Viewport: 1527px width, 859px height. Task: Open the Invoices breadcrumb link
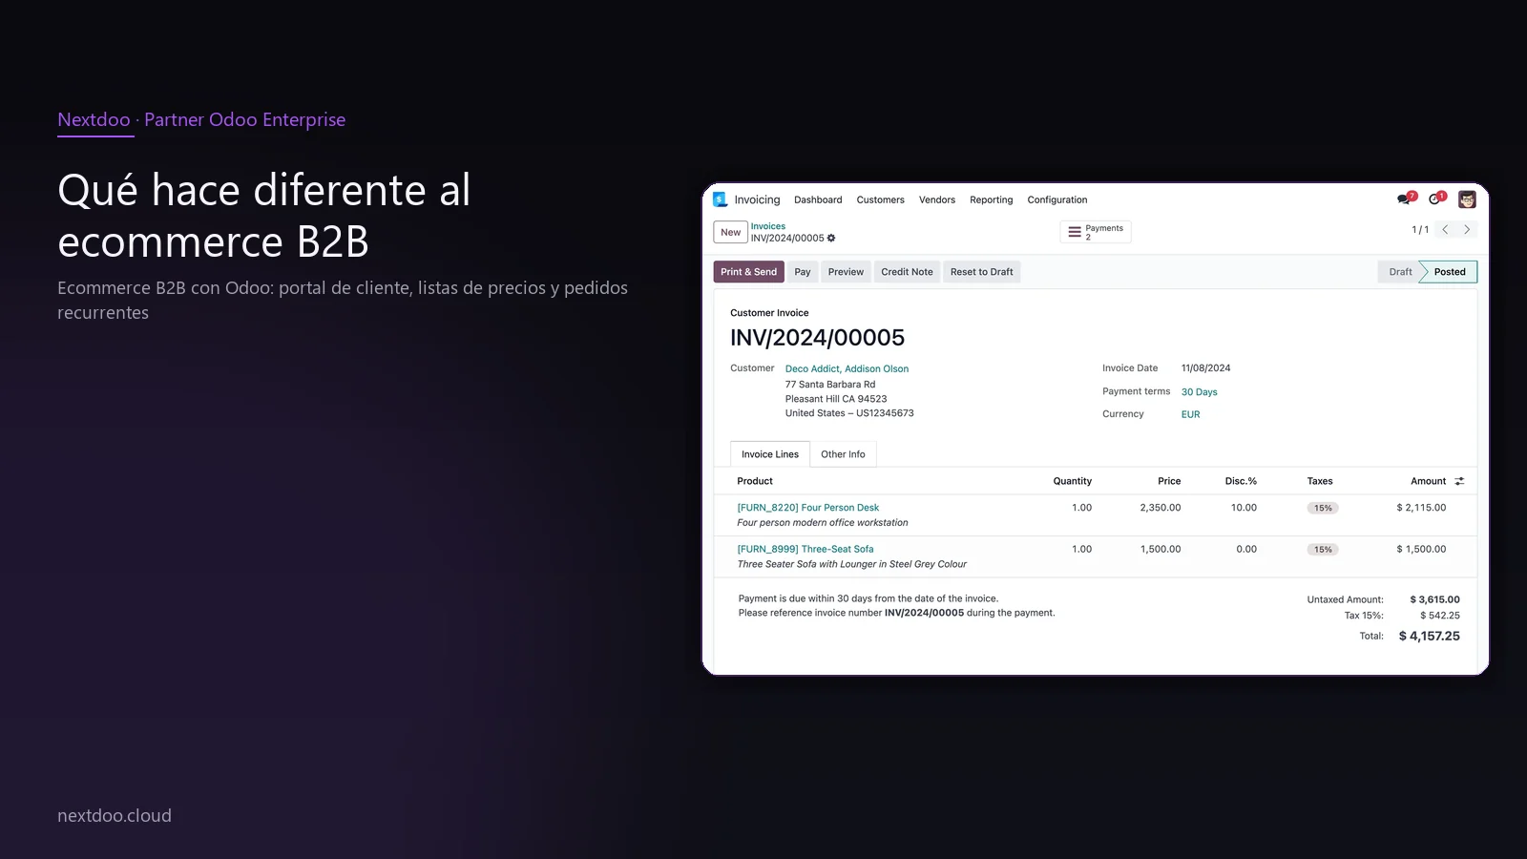pos(767,226)
